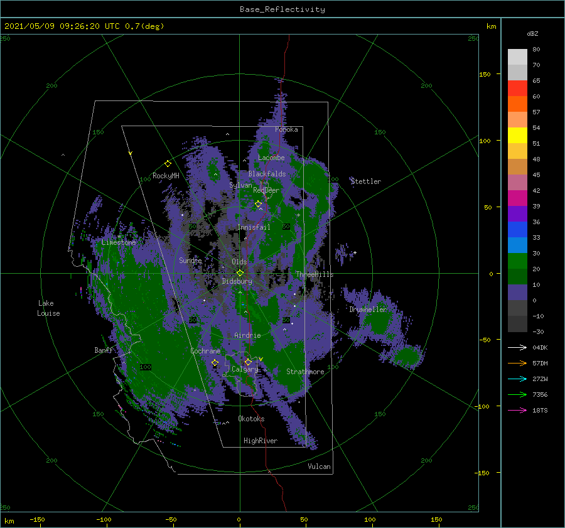The width and height of the screenshot is (565, 528).
Task: Click the Okotoks town label
Action: click(251, 419)
